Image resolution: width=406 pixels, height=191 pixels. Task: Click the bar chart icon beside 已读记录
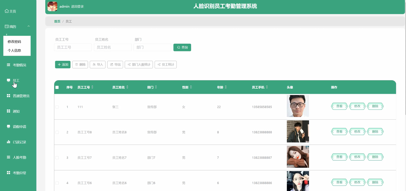tap(9, 142)
